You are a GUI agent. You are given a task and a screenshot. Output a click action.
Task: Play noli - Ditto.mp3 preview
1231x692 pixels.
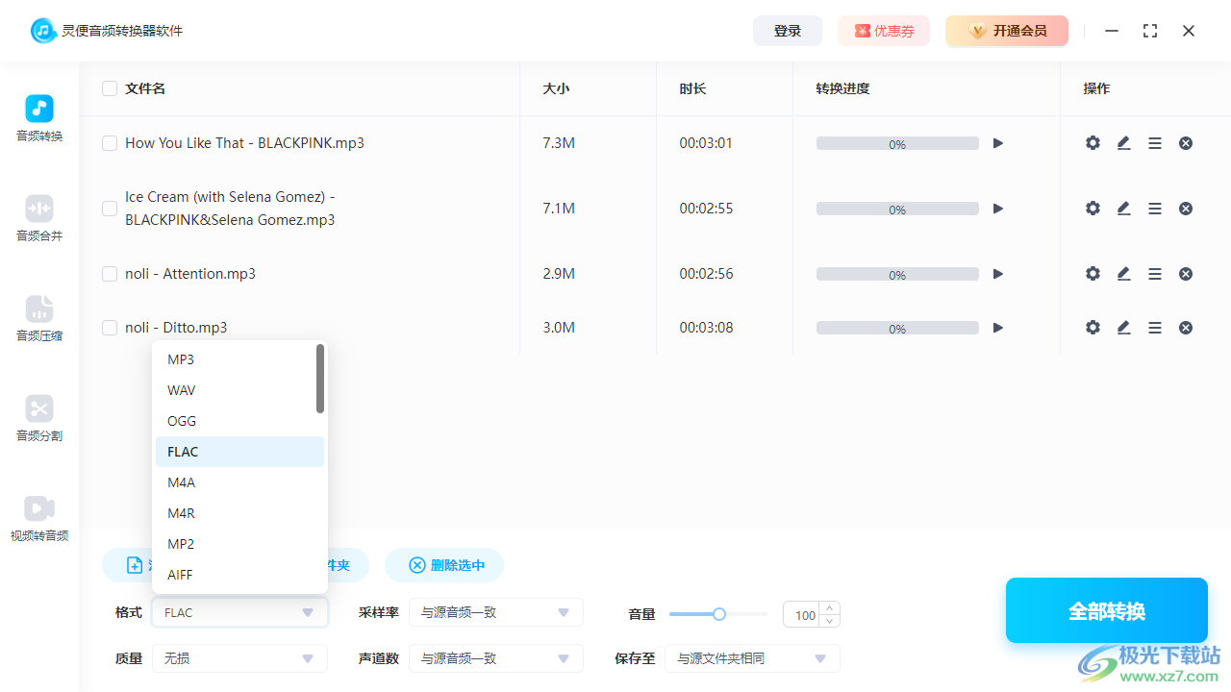click(x=998, y=328)
